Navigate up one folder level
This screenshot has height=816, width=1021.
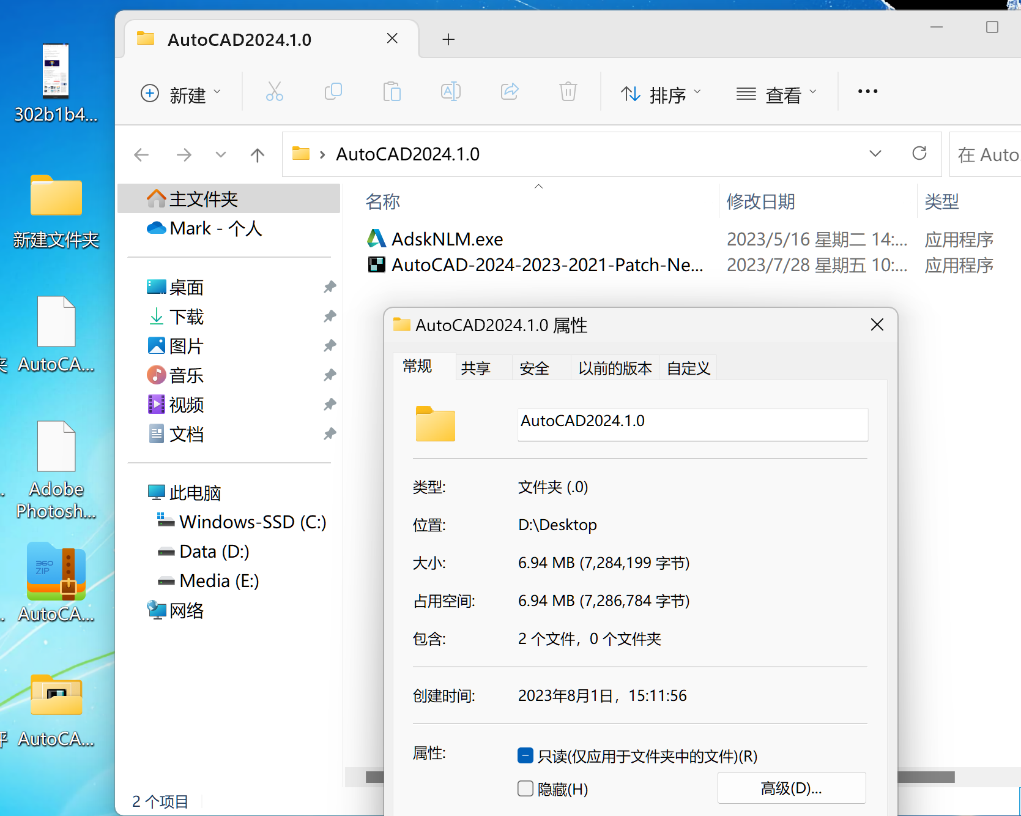click(257, 154)
